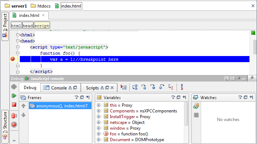The width and height of the screenshot is (257, 144).
Task: Select the index.html editor tab
Action: [29, 15]
